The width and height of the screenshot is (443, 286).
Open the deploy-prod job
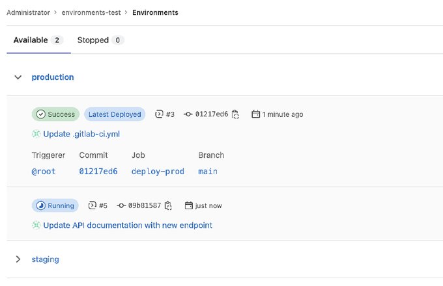[x=158, y=172]
